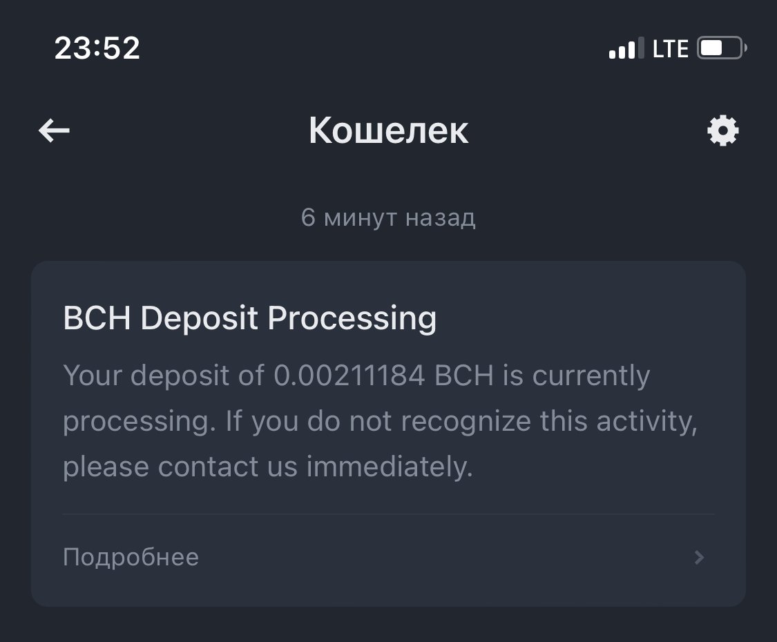Image resolution: width=777 pixels, height=642 pixels.
Task: Click 'please contact us immediately' text
Action: click(267, 467)
